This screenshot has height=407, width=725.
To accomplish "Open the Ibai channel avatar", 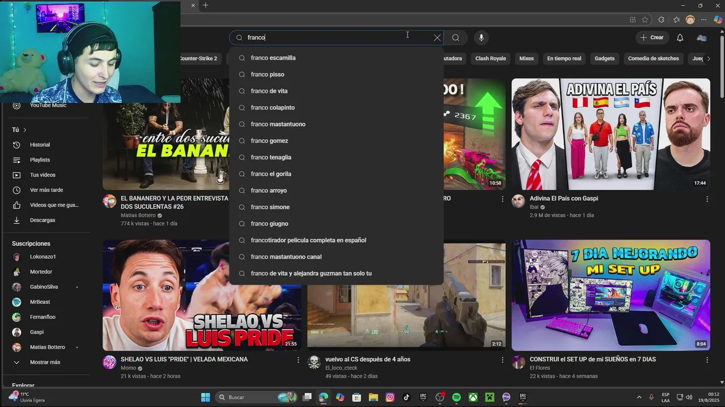I will (x=518, y=202).
